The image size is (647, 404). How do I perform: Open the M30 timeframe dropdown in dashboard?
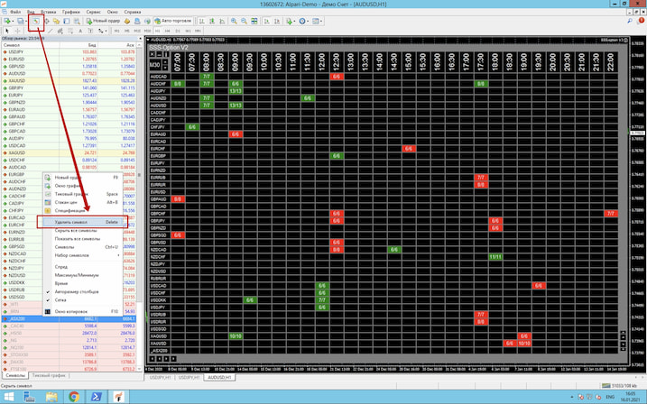156,65
